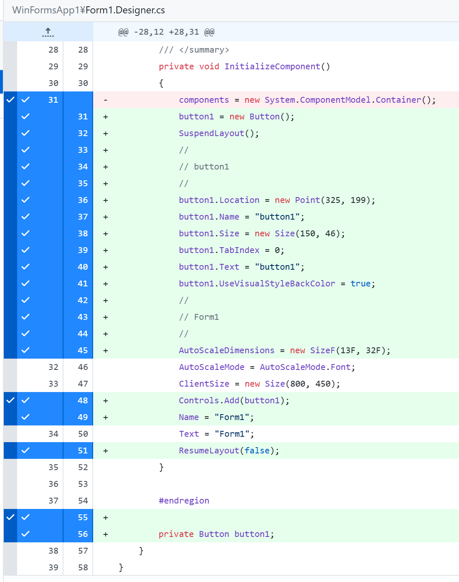Image resolution: width=459 pixels, height=582 pixels.
Task: Click 'private void InitializeComponent()' code text
Action: click(244, 67)
